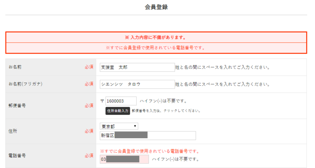Screen dimensions: 315x168
Task: Click the 入力内容に不備があります error banner text
Action: coord(156,38)
